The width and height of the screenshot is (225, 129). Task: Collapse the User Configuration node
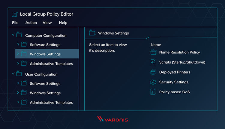tap(13, 73)
